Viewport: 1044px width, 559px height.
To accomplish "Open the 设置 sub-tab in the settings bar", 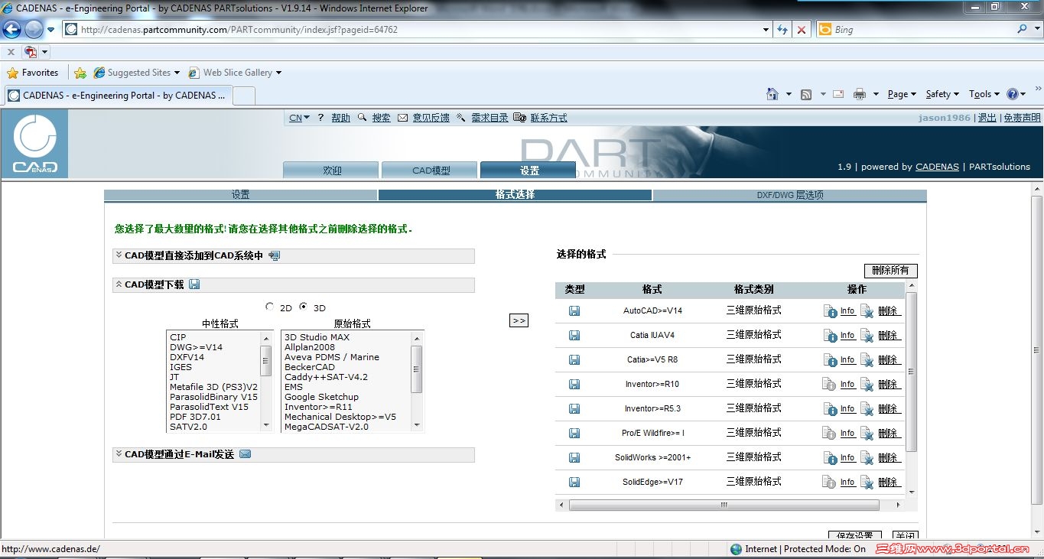I will (241, 195).
